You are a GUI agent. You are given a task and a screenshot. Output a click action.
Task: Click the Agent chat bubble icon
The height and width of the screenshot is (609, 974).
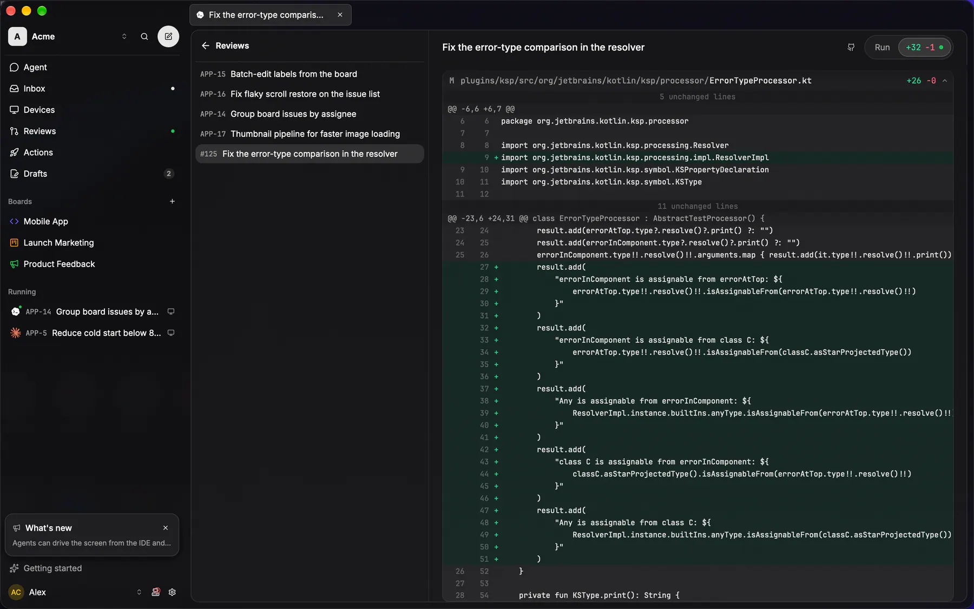(15, 67)
